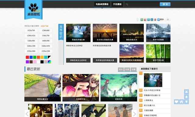This screenshot has height=117, width=195.
Task: Open the night city lights wallpaper
Action: tap(132, 33)
